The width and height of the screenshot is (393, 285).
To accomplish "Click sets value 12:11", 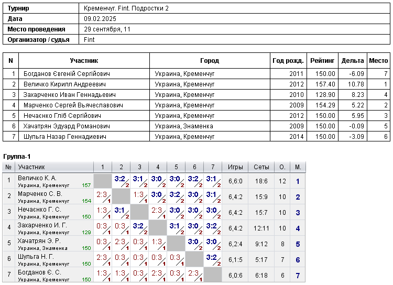I will pos(261,228).
